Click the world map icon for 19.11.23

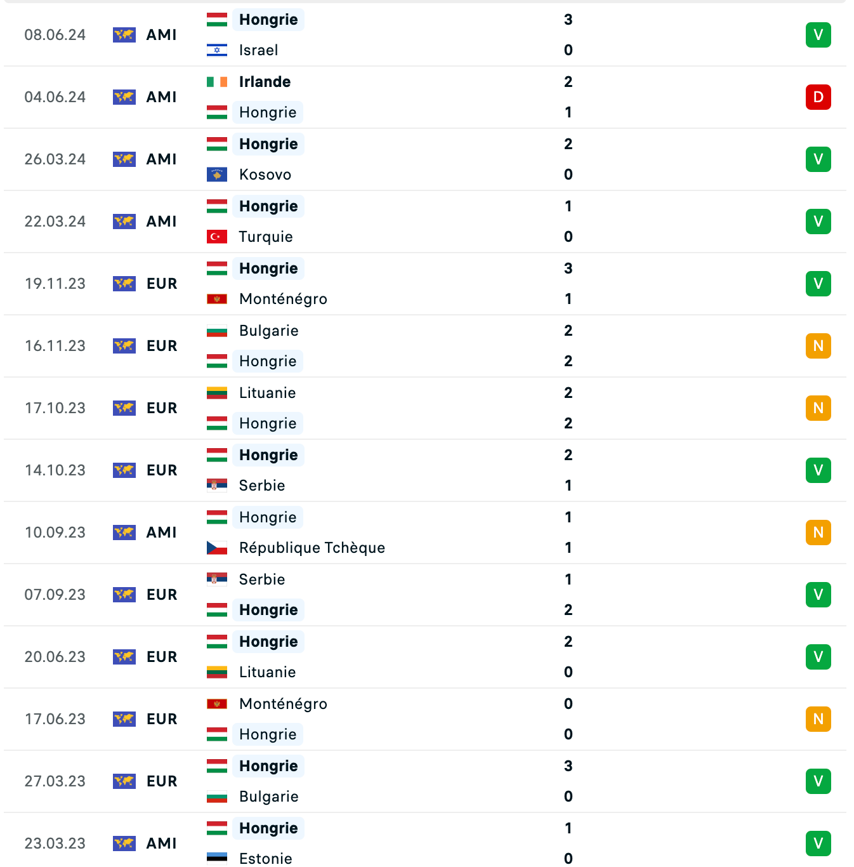pos(124,284)
